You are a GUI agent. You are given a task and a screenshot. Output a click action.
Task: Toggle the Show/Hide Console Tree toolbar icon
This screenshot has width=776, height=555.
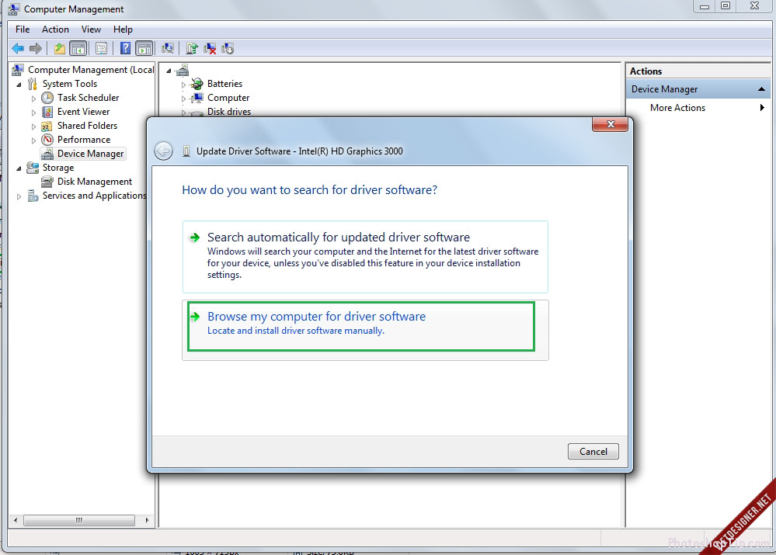(78, 48)
